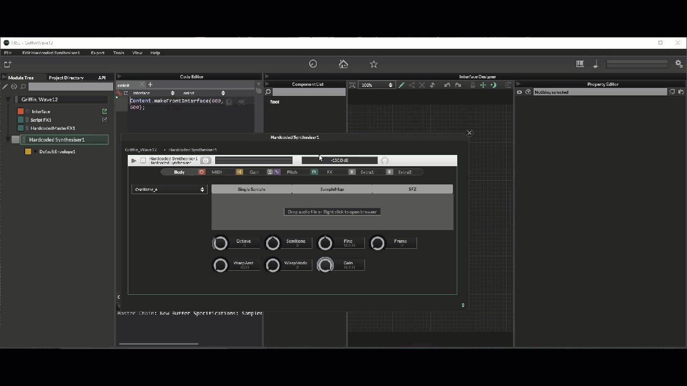Viewport: 687px width, 386px height.
Task: Toggle checkbox beside Hardcoded Synthesiser1 header
Action: point(143,160)
